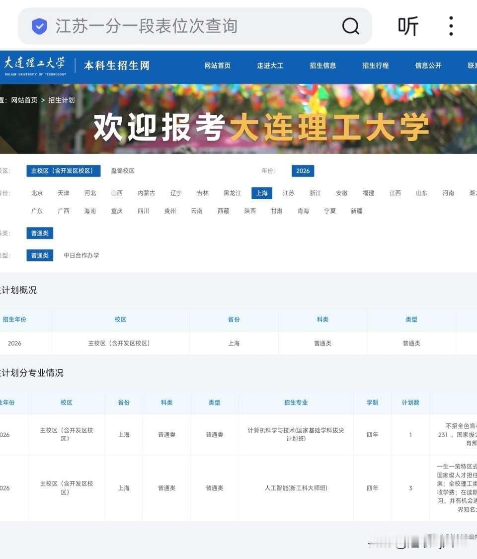Select 福建 province filter
This screenshot has height=559, width=477.
pyautogui.click(x=369, y=193)
